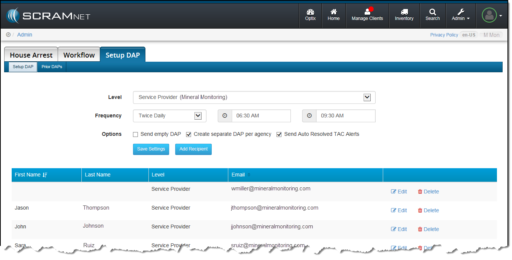The width and height of the screenshot is (512, 260).
Task: Switch to the House Arrest tab
Action: [x=31, y=55]
